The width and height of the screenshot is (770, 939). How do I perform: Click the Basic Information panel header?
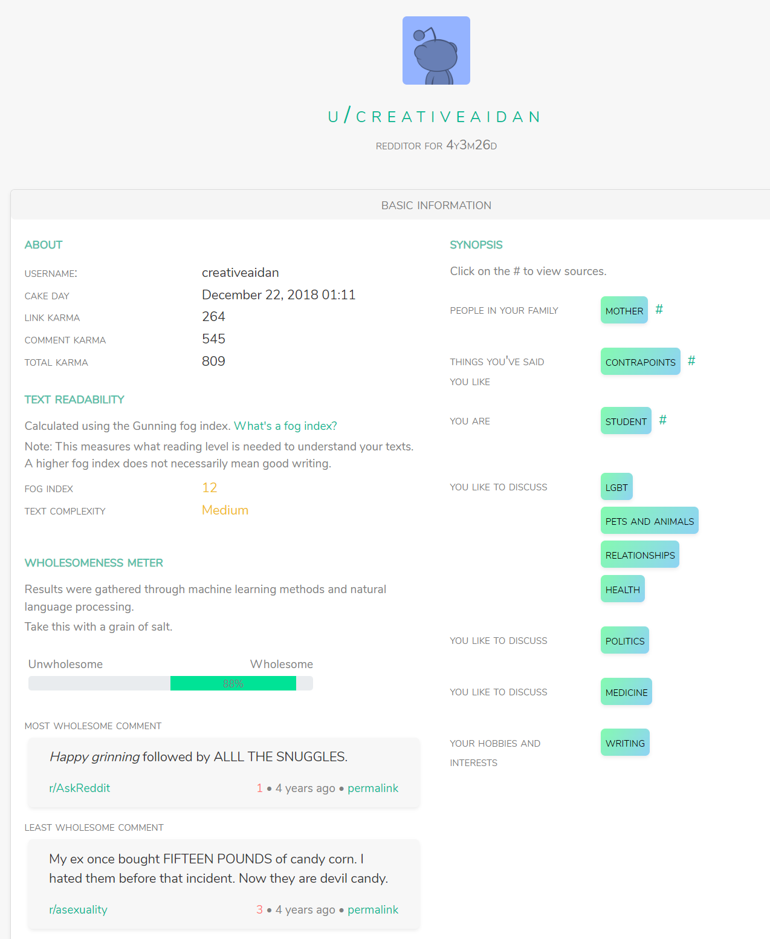click(x=436, y=205)
